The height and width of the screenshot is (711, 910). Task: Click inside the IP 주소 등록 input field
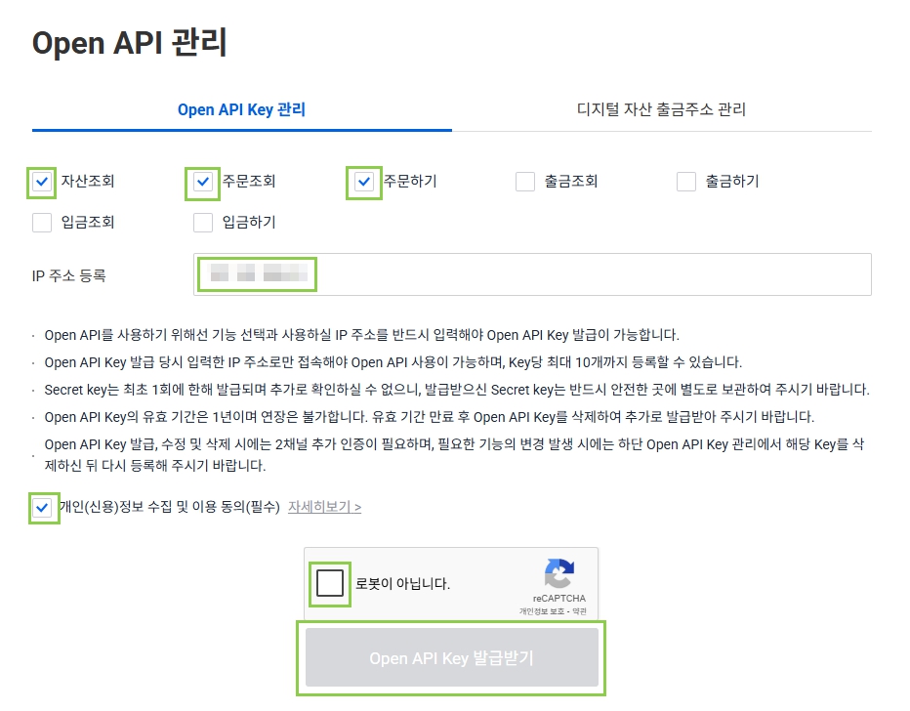coord(586,274)
